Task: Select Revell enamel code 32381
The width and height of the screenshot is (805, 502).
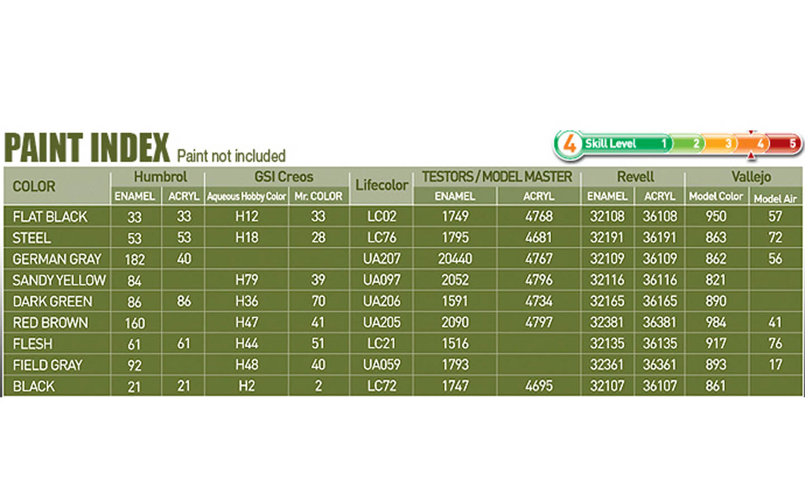Action: point(607,322)
